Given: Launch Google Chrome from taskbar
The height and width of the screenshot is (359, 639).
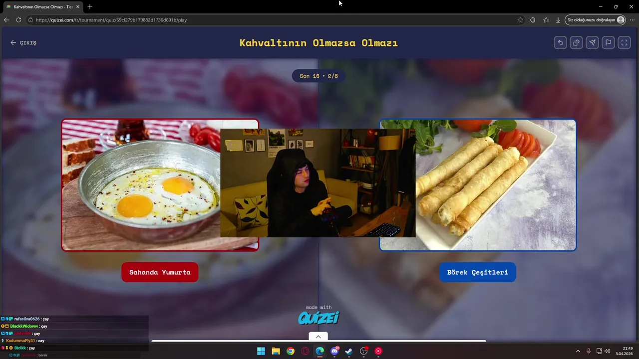Looking at the screenshot, I should click(x=291, y=351).
